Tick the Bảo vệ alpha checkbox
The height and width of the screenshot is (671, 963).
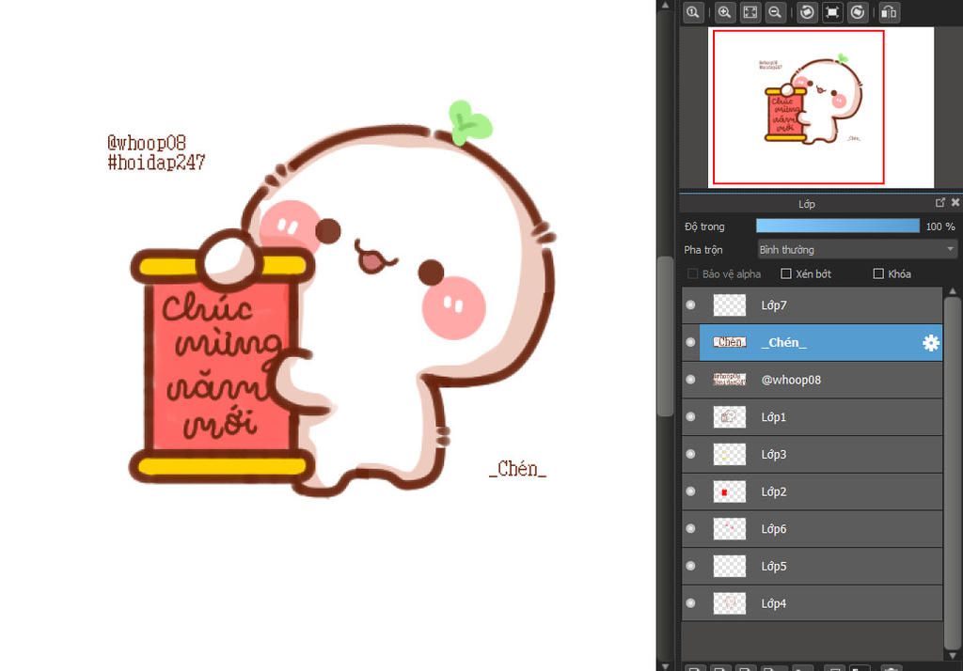(693, 273)
